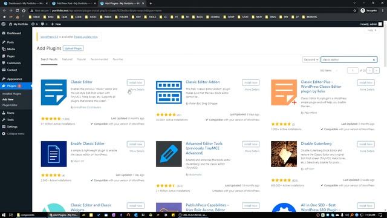
Task: Install the PublishPress Capabilities plugin
Action: coord(250,206)
